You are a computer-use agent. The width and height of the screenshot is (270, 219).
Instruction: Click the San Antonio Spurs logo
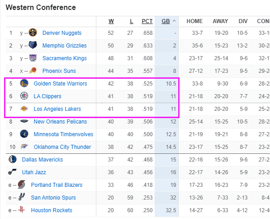pos(22,197)
